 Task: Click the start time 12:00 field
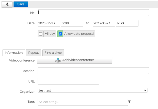tap(72, 23)
